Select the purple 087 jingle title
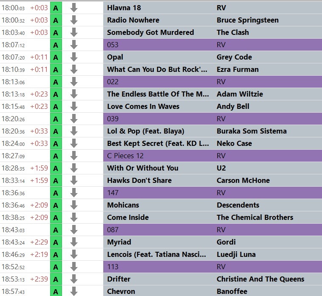The width and height of the screenshot is (322, 296). click(x=113, y=230)
